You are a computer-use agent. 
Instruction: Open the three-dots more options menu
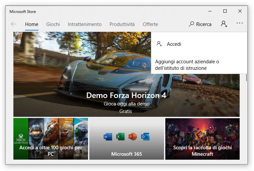[240, 23]
